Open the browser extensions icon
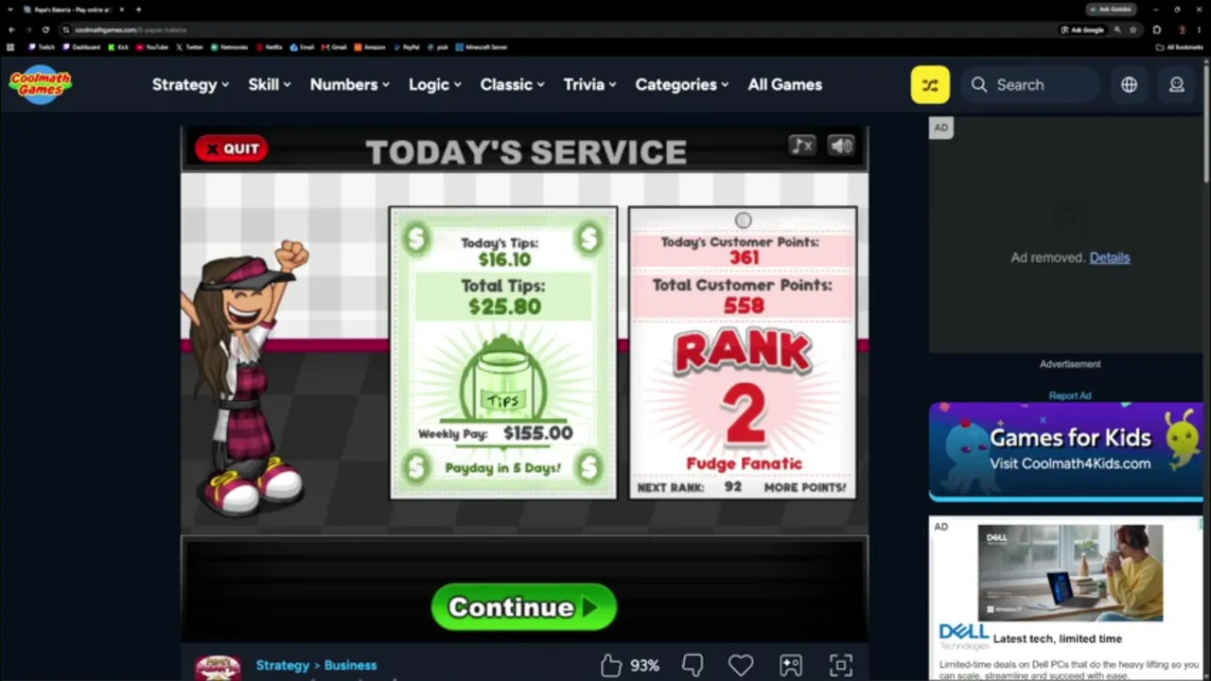The image size is (1211, 681). 1156,29
